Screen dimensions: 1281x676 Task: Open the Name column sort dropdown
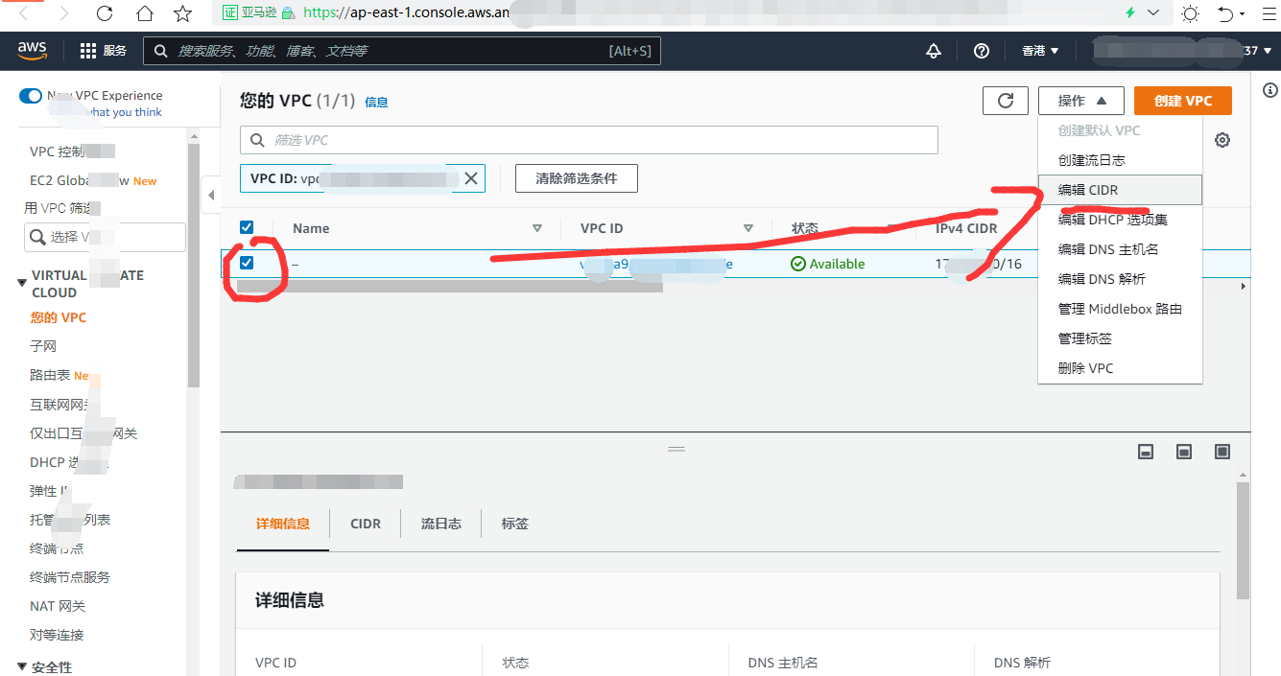(x=538, y=227)
